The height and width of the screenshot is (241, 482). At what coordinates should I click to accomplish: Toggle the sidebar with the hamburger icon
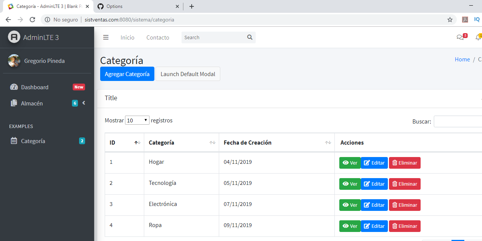point(106,37)
